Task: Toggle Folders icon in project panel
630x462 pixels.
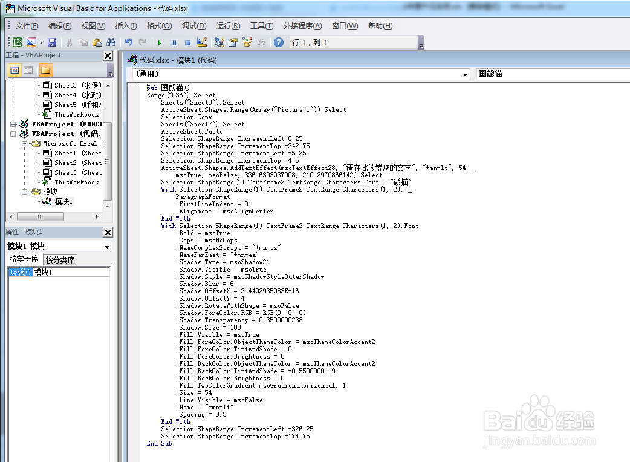Action: [46, 70]
